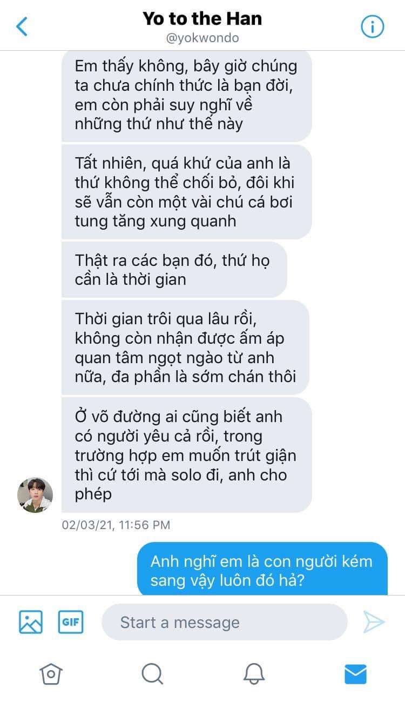Go back with the left arrow

[x=22, y=26]
